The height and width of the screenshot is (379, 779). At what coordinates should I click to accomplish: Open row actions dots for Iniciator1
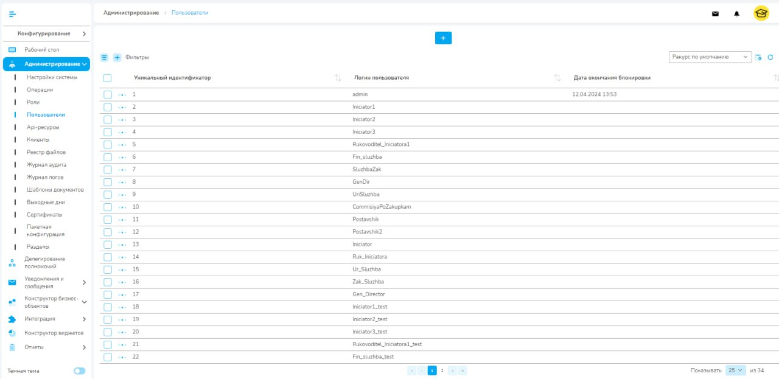122,107
